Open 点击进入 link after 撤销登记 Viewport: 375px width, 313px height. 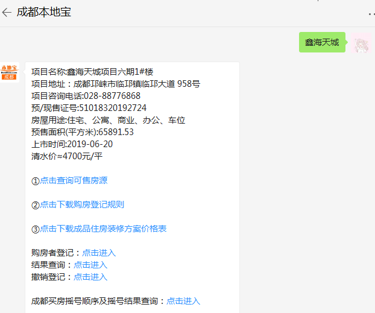90,277
